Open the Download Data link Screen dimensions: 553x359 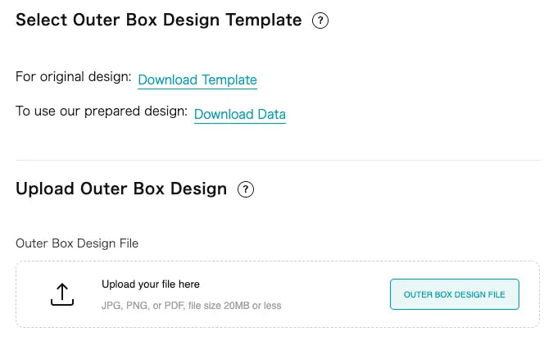click(240, 114)
